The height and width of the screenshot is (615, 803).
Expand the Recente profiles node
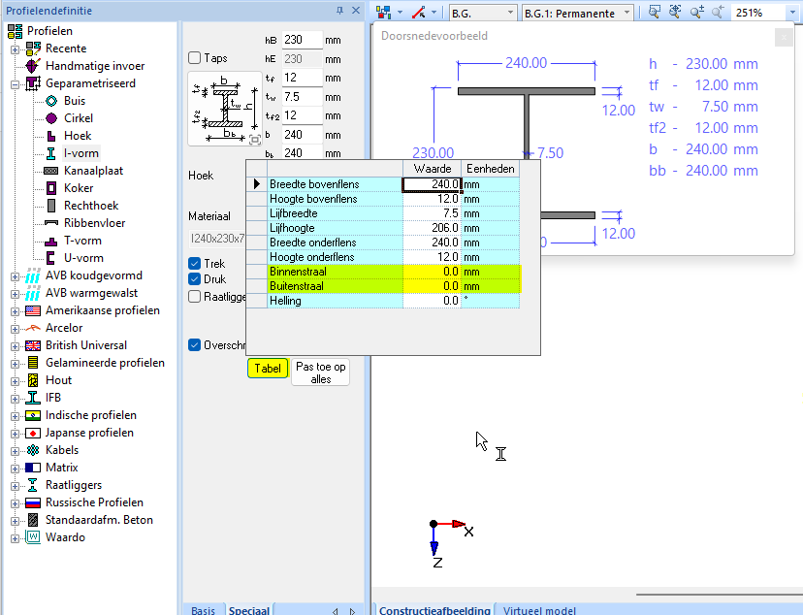pos(15,49)
